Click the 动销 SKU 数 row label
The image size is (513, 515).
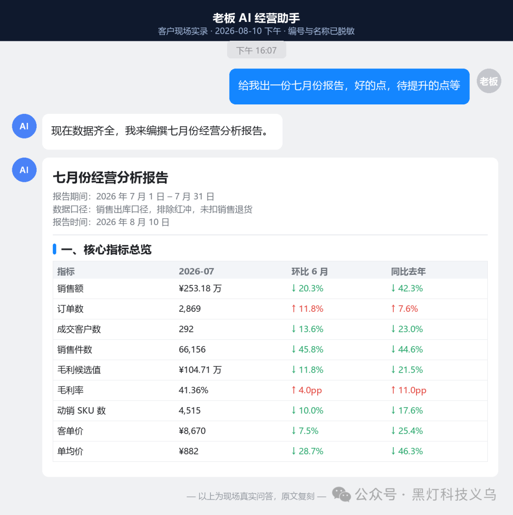[82, 411]
